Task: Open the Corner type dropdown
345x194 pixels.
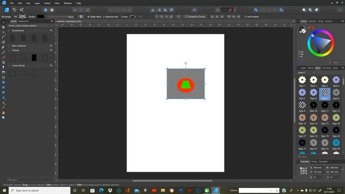Action: click(x=133, y=17)
